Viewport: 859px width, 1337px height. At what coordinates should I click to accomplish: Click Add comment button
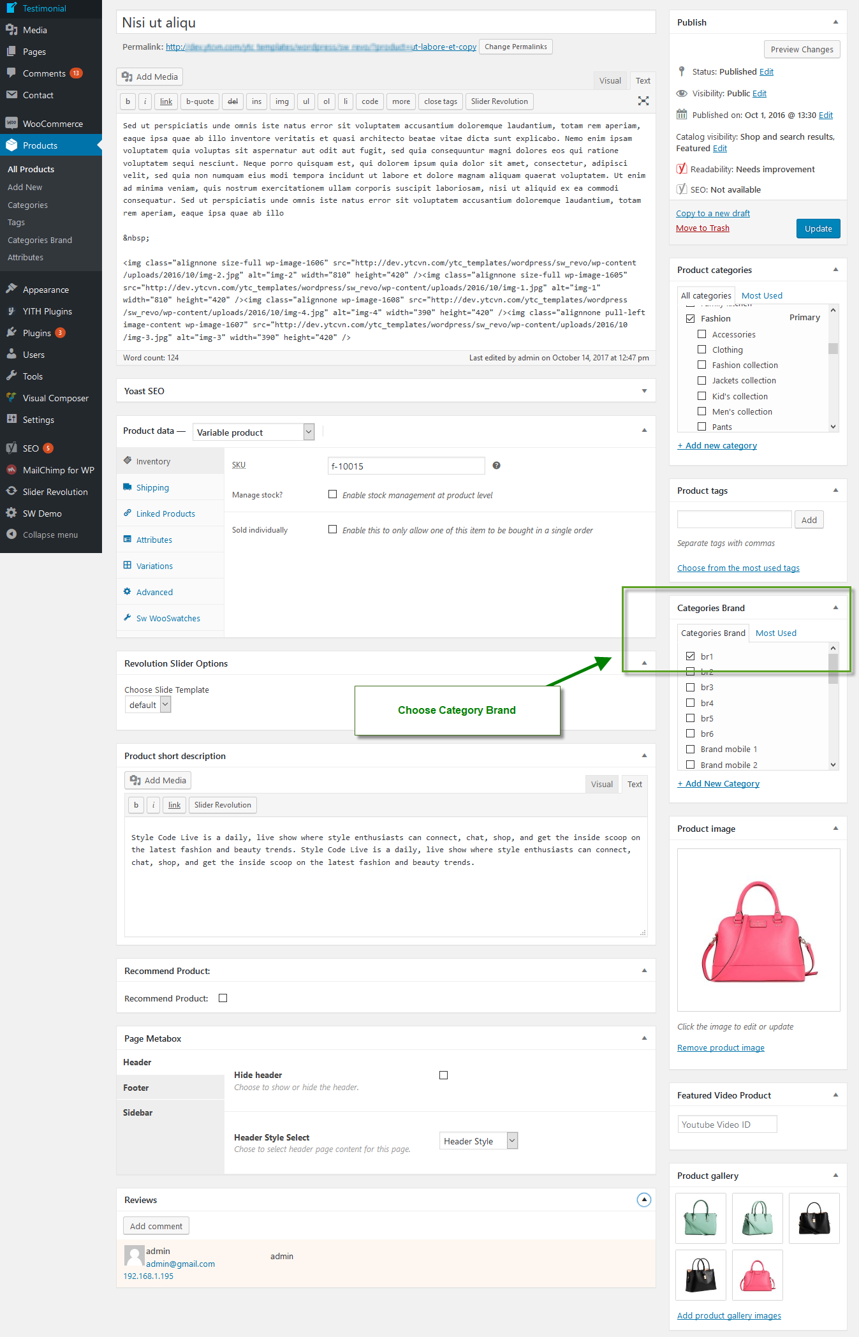click(156, 1225)
